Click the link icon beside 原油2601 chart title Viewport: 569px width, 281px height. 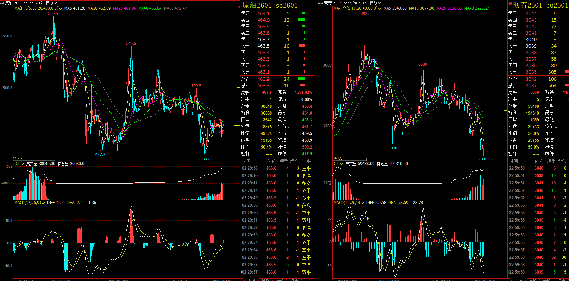coord(2,3)
